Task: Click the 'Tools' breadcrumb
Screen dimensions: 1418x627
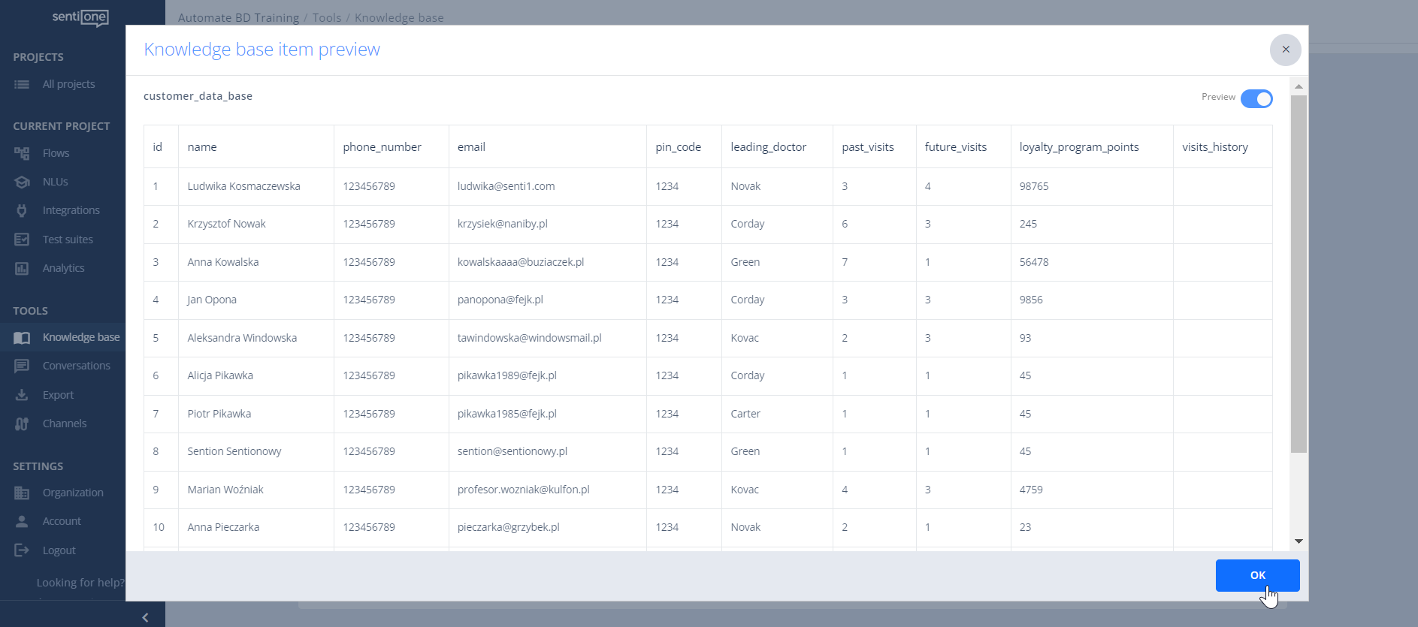Action: pyautogui.click(x=327, y=17)
